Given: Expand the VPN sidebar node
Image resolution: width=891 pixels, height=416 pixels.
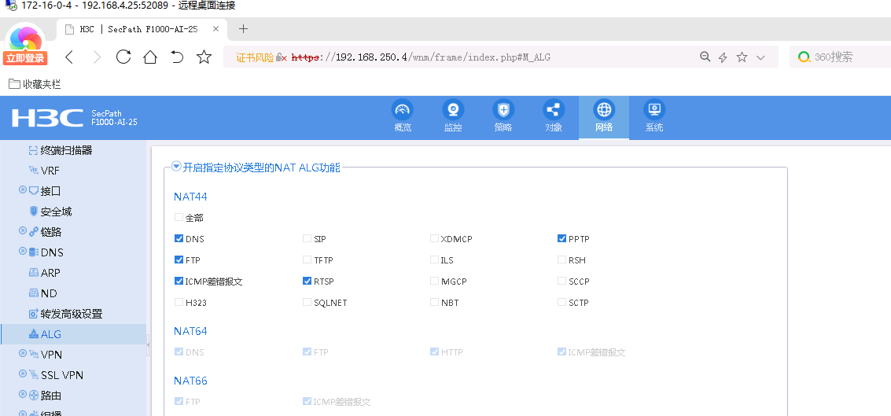Looking at the screenshot, I should click(23, 354).
